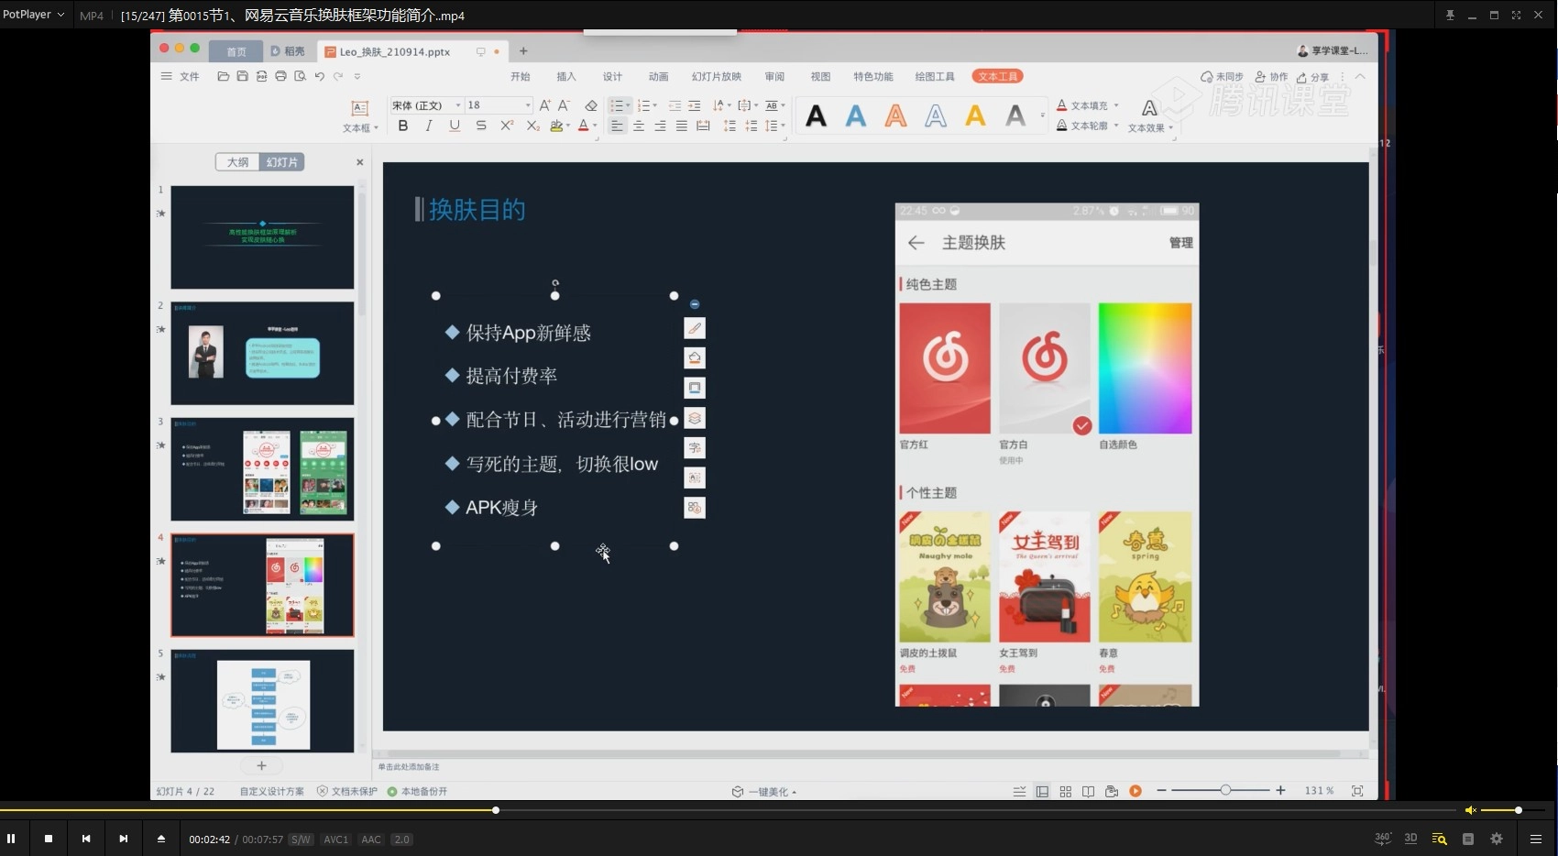Open the font name 宋体 dropdown
Screen dimensions: 1558x856
tap(458, 105)
